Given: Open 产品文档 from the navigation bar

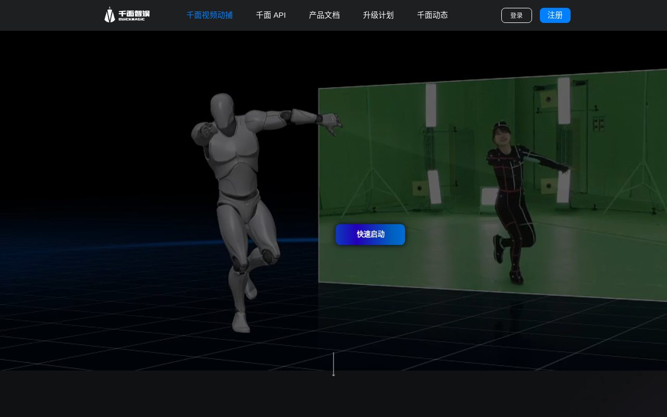Looking at the screenshot, I should 324,15.
